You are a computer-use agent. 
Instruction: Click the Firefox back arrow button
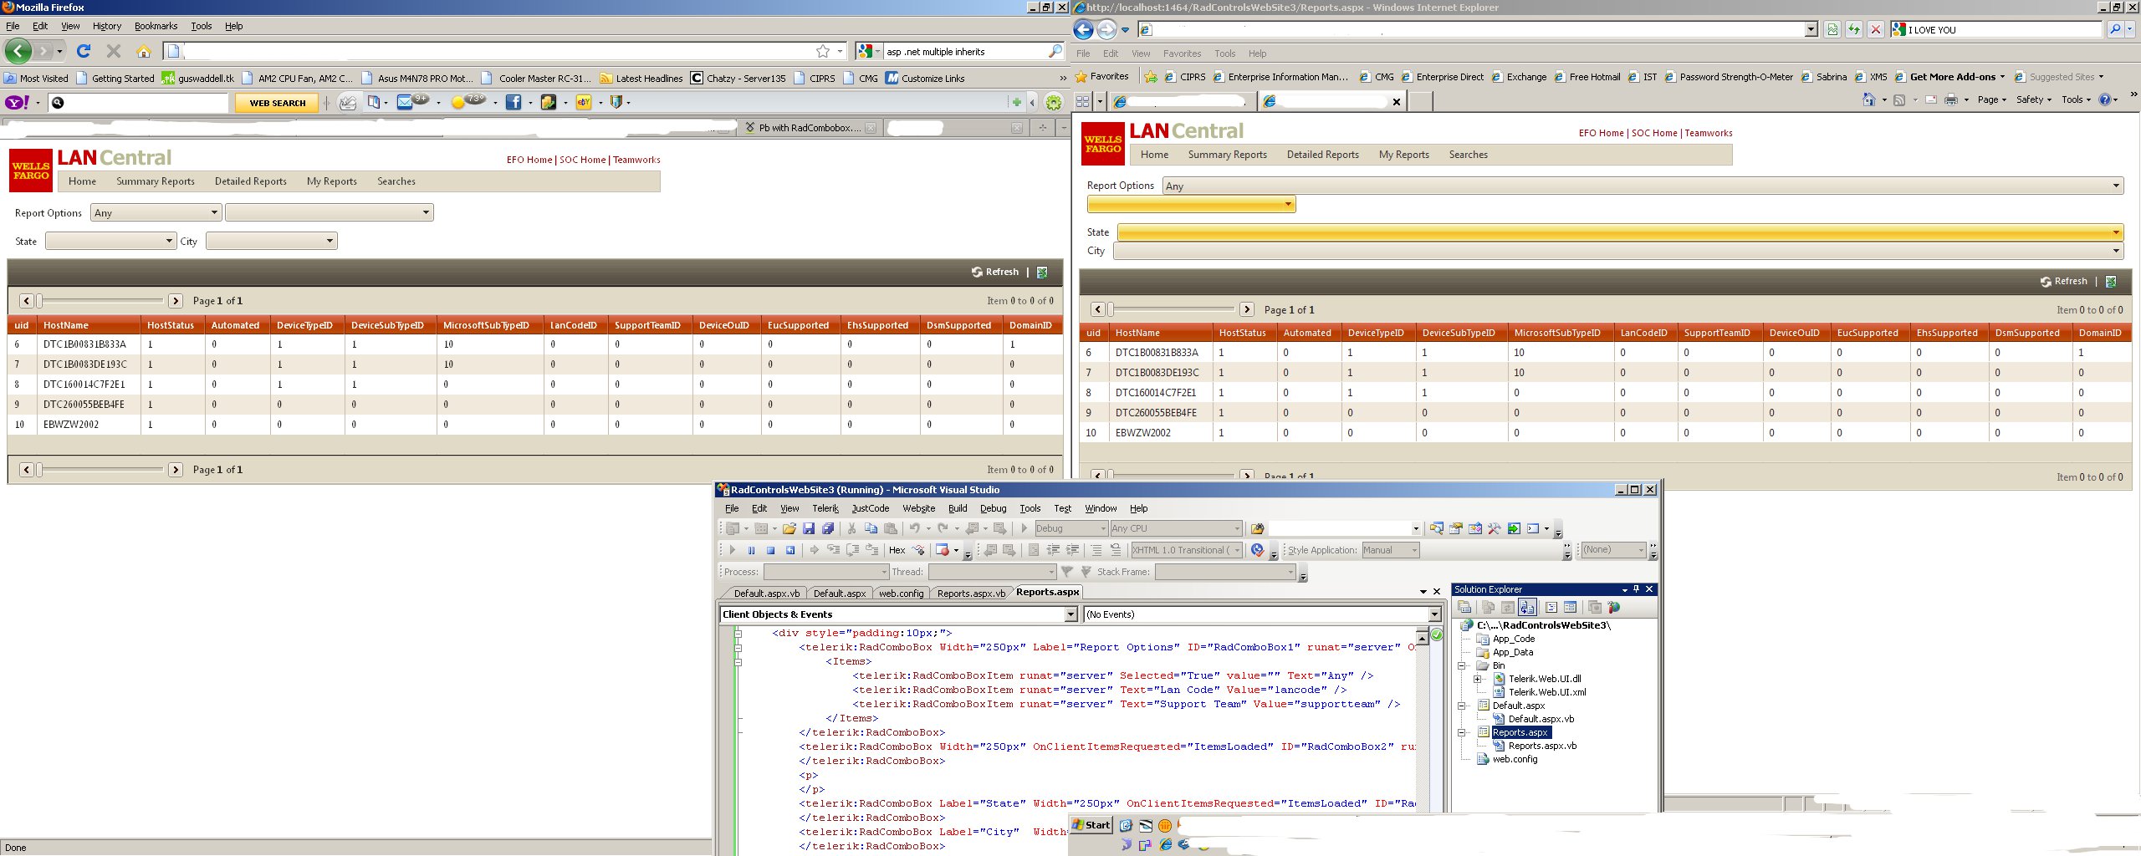pyautogui.click(x=18, y=51)
